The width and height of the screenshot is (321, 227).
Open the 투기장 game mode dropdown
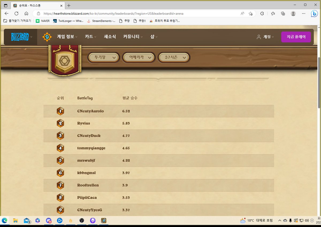point(103,57)
